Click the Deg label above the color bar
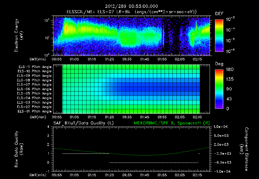Viewport: 259px width, 179px height. click(x=219, y=64)
